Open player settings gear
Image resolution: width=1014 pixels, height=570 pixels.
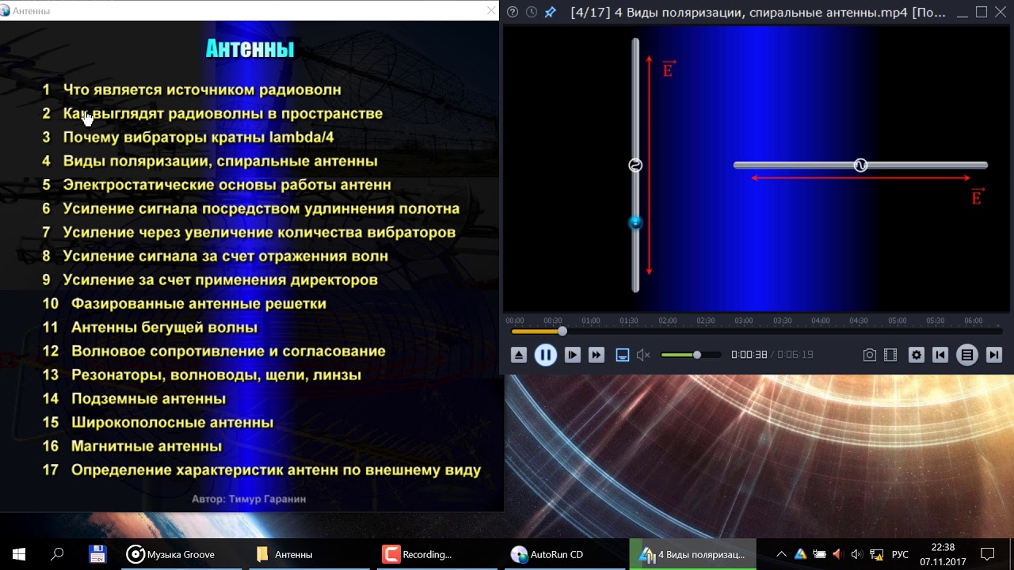(917, 355)
